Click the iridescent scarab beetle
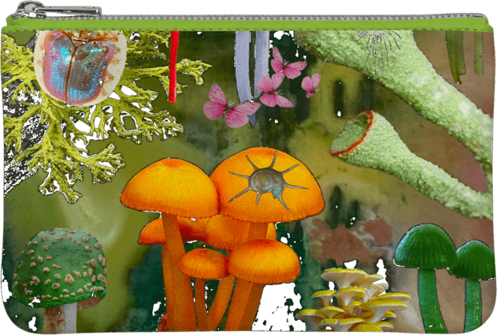This screenshot has height=335, width=497. 80,67
